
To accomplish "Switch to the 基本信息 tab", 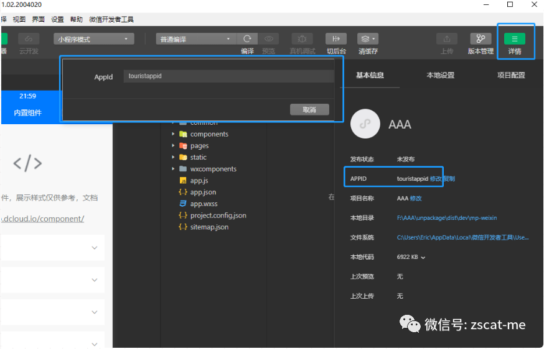I will tap(370, 75).
